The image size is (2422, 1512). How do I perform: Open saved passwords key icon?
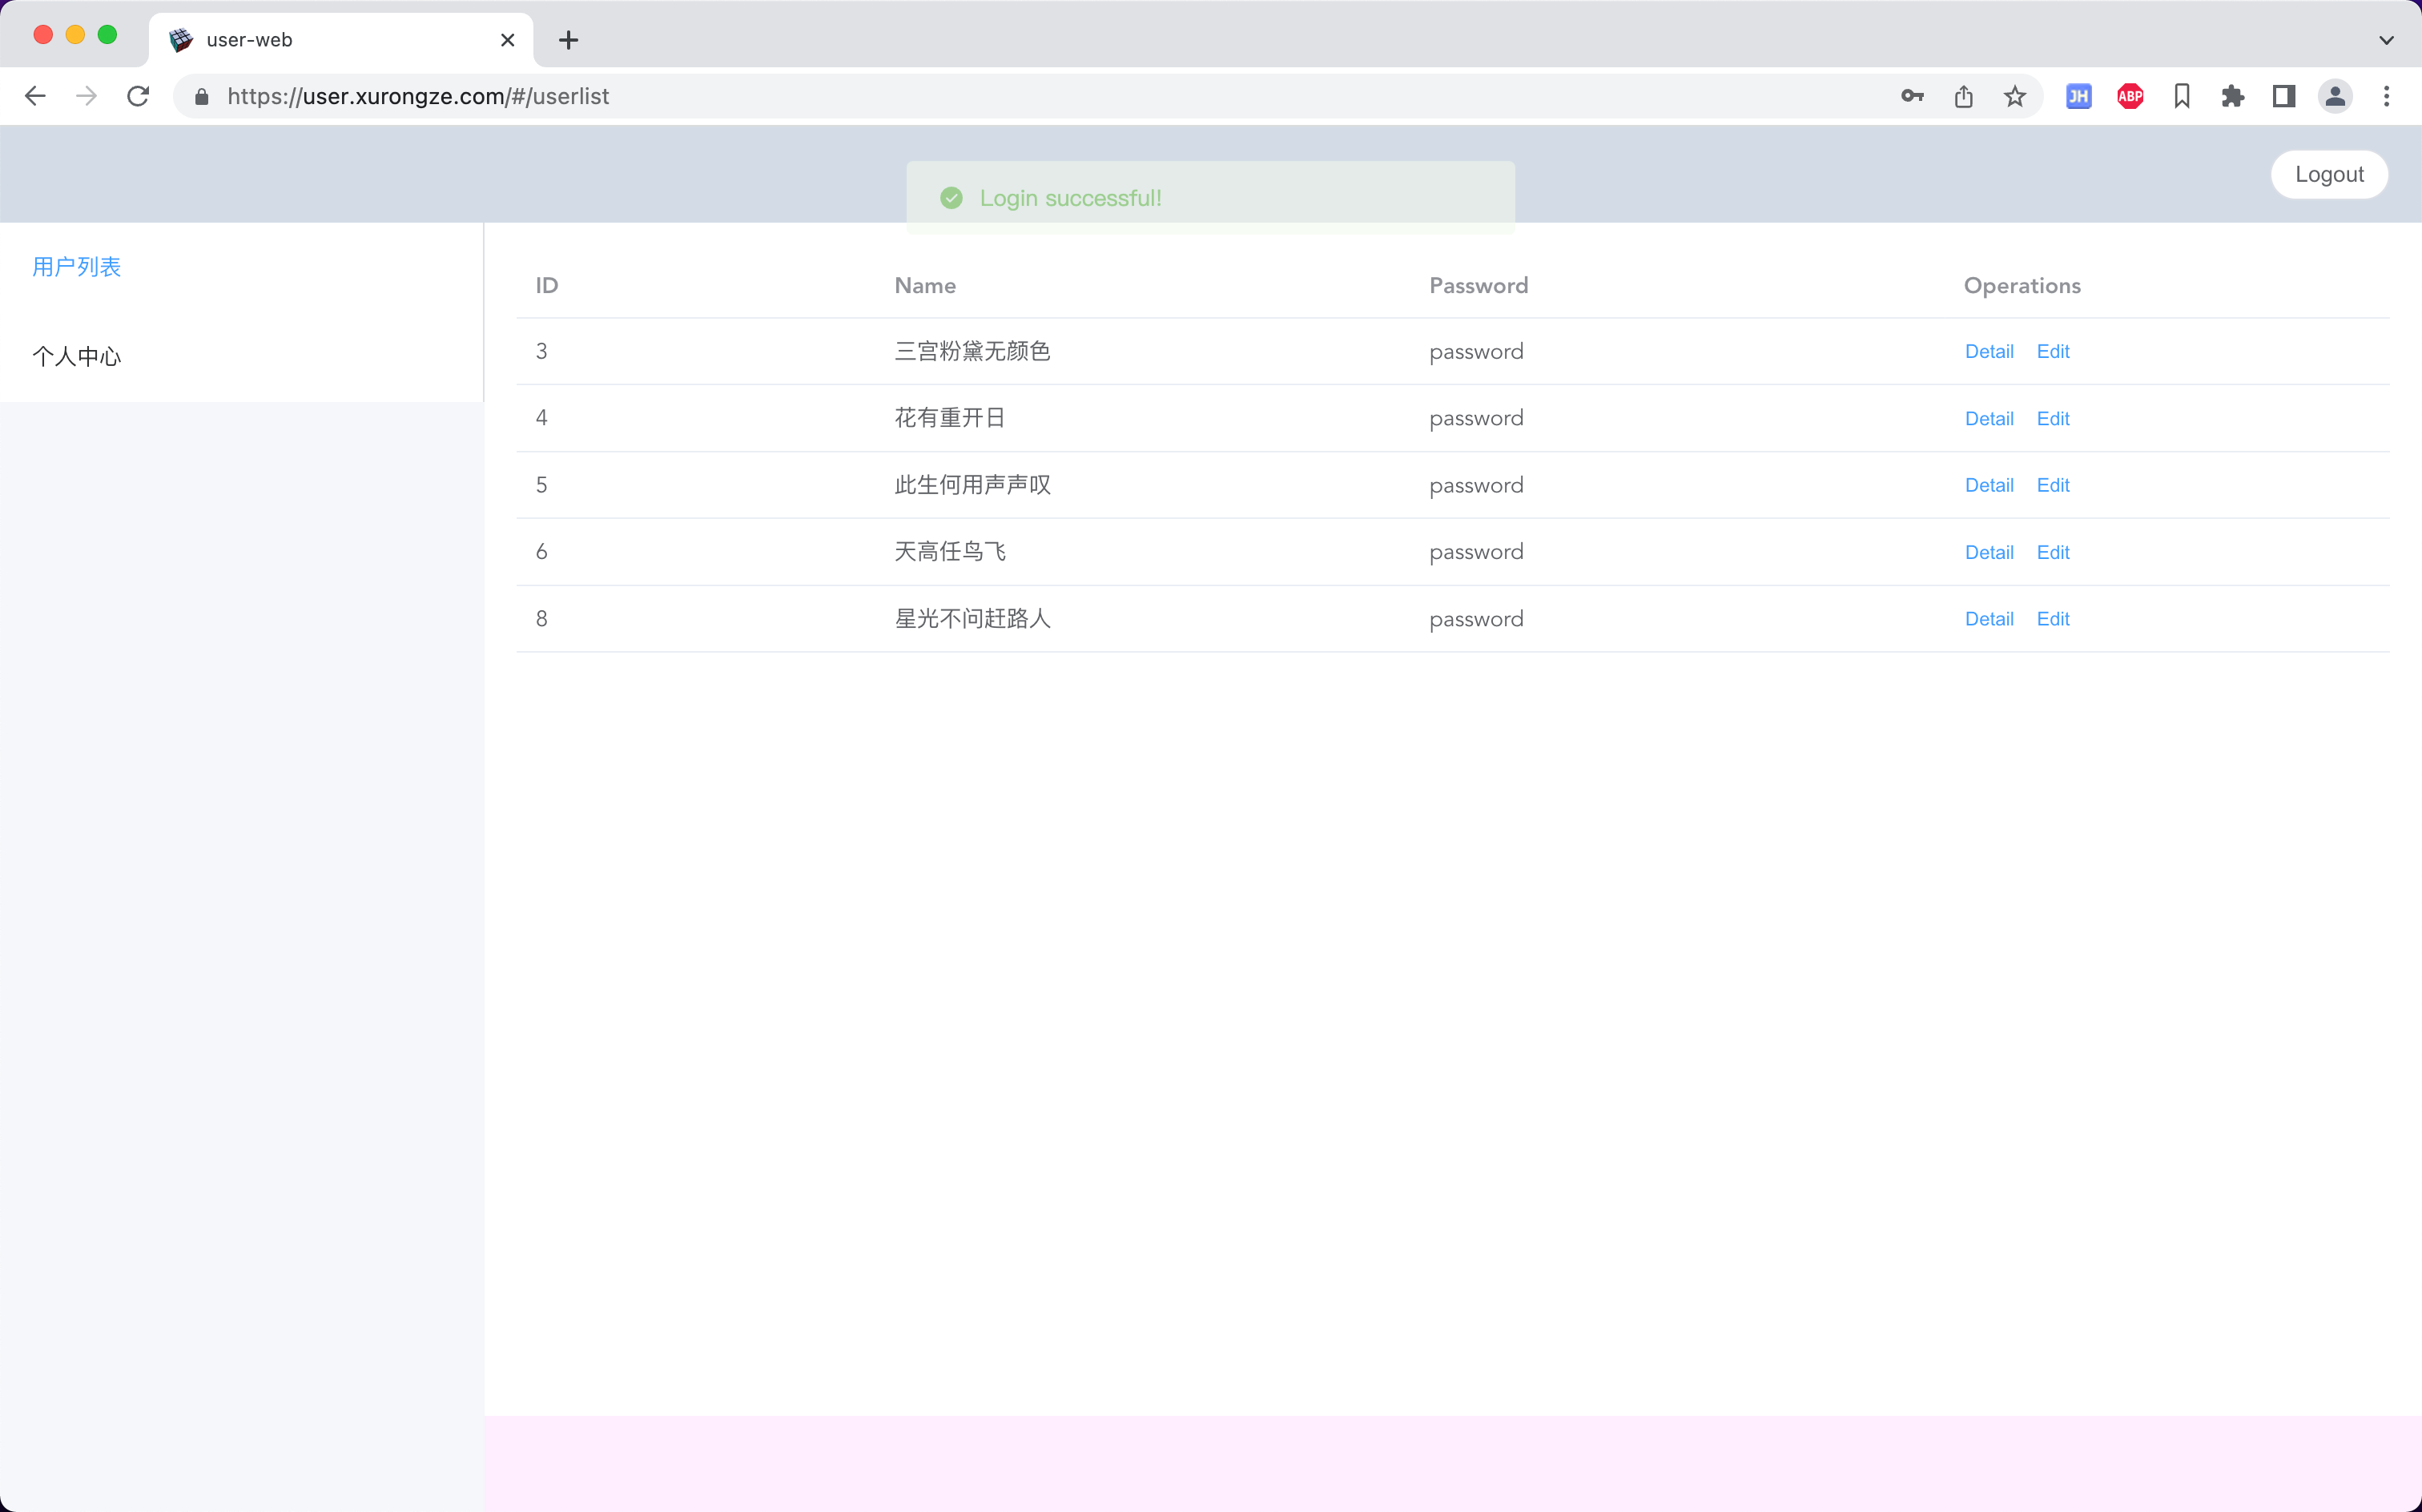coord(1912,96)
